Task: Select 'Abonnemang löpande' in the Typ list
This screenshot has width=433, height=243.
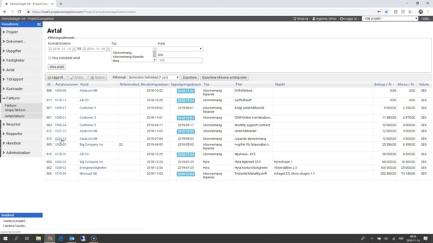Action: pos(128,57)
